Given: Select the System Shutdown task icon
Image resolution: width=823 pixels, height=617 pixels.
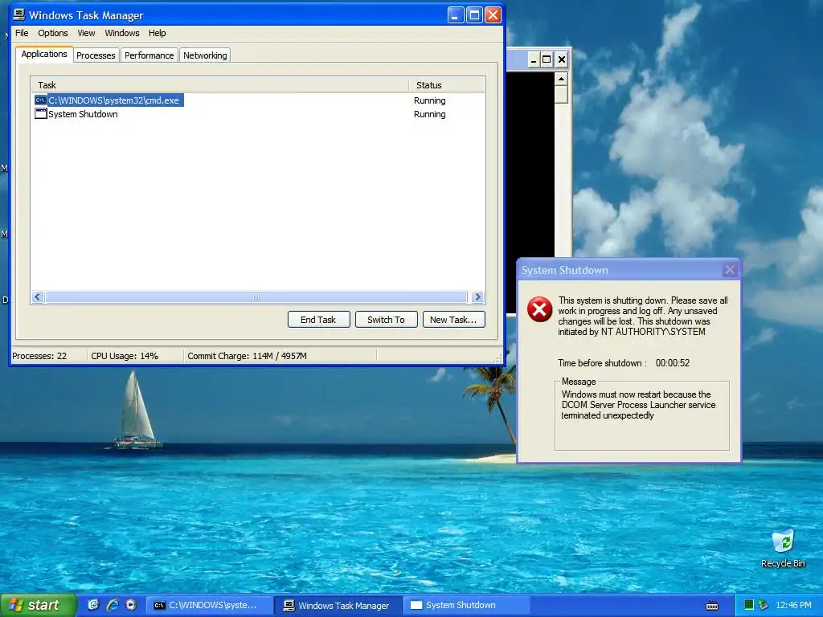Looking at the screenshot, I should [x=40, y=114].
